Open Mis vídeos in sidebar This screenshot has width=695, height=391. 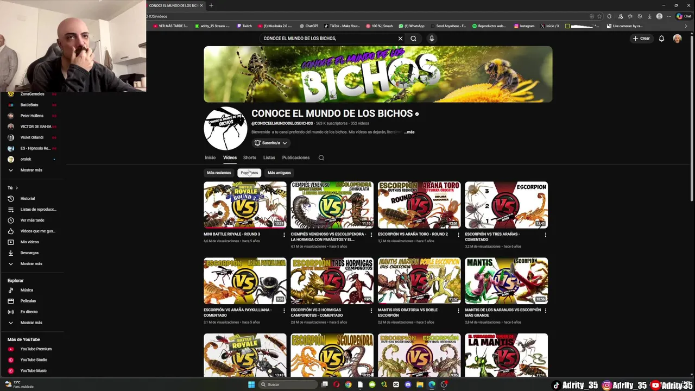click(x=29, y=242)
